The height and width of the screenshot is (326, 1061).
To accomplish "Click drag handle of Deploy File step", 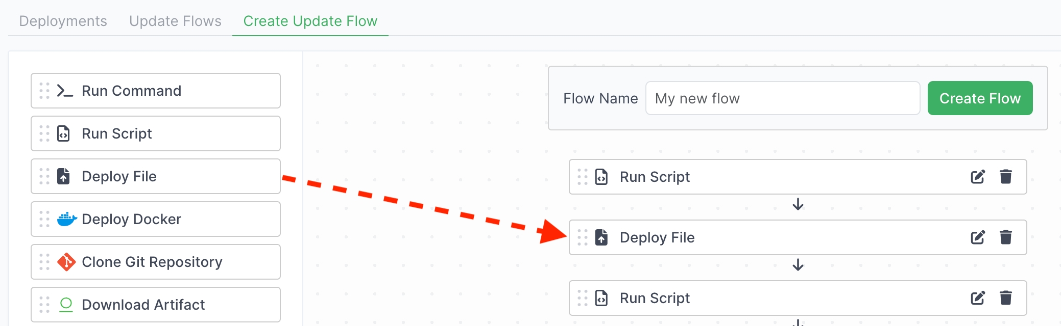I will click(x=583, y=237).
